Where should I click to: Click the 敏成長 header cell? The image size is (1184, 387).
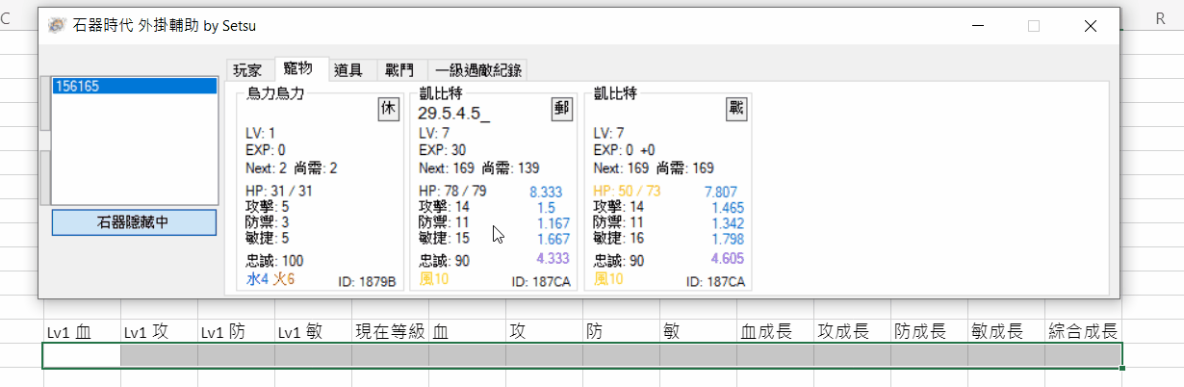tap(1006, 332)
